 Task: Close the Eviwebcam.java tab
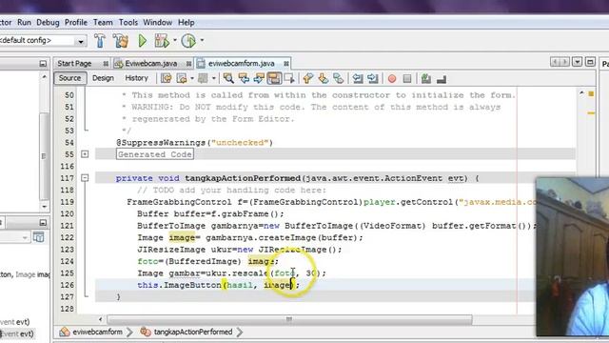tap(188, 64)
